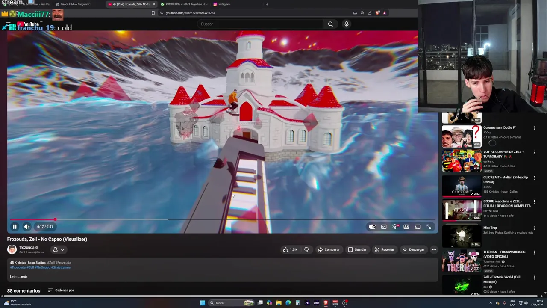547x308 pixels.
Task: Open the Calculator app from the taskbar
Action: pos(297,303)
